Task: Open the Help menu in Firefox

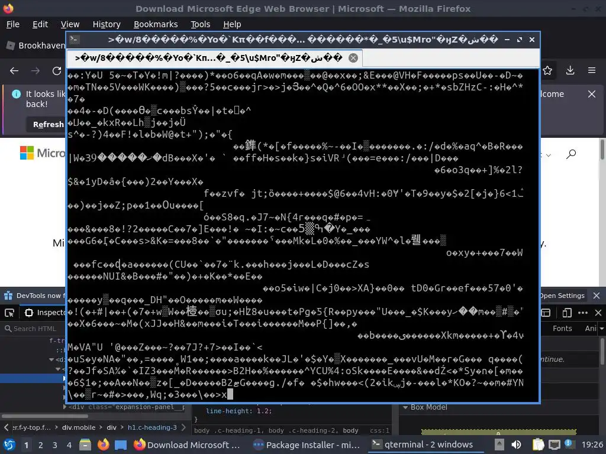Action: point(232,24)
